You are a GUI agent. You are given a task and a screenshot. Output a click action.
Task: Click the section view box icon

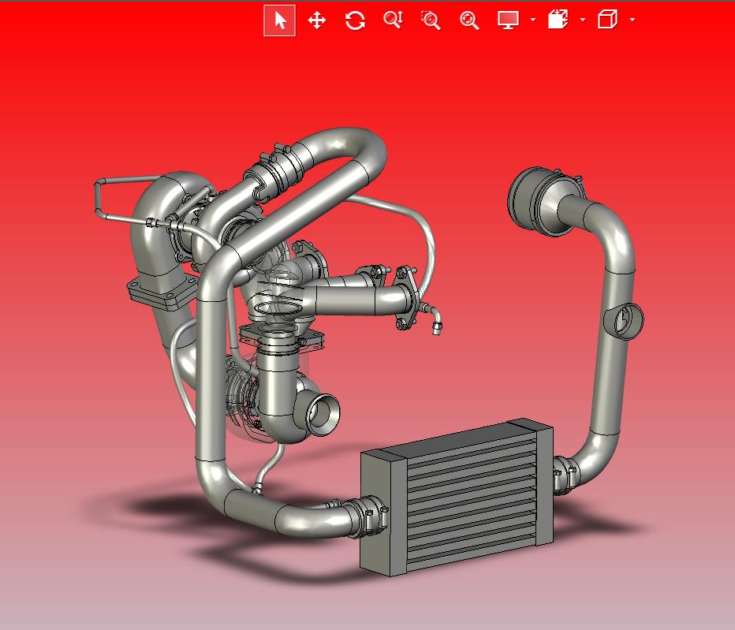click(558, 20)
